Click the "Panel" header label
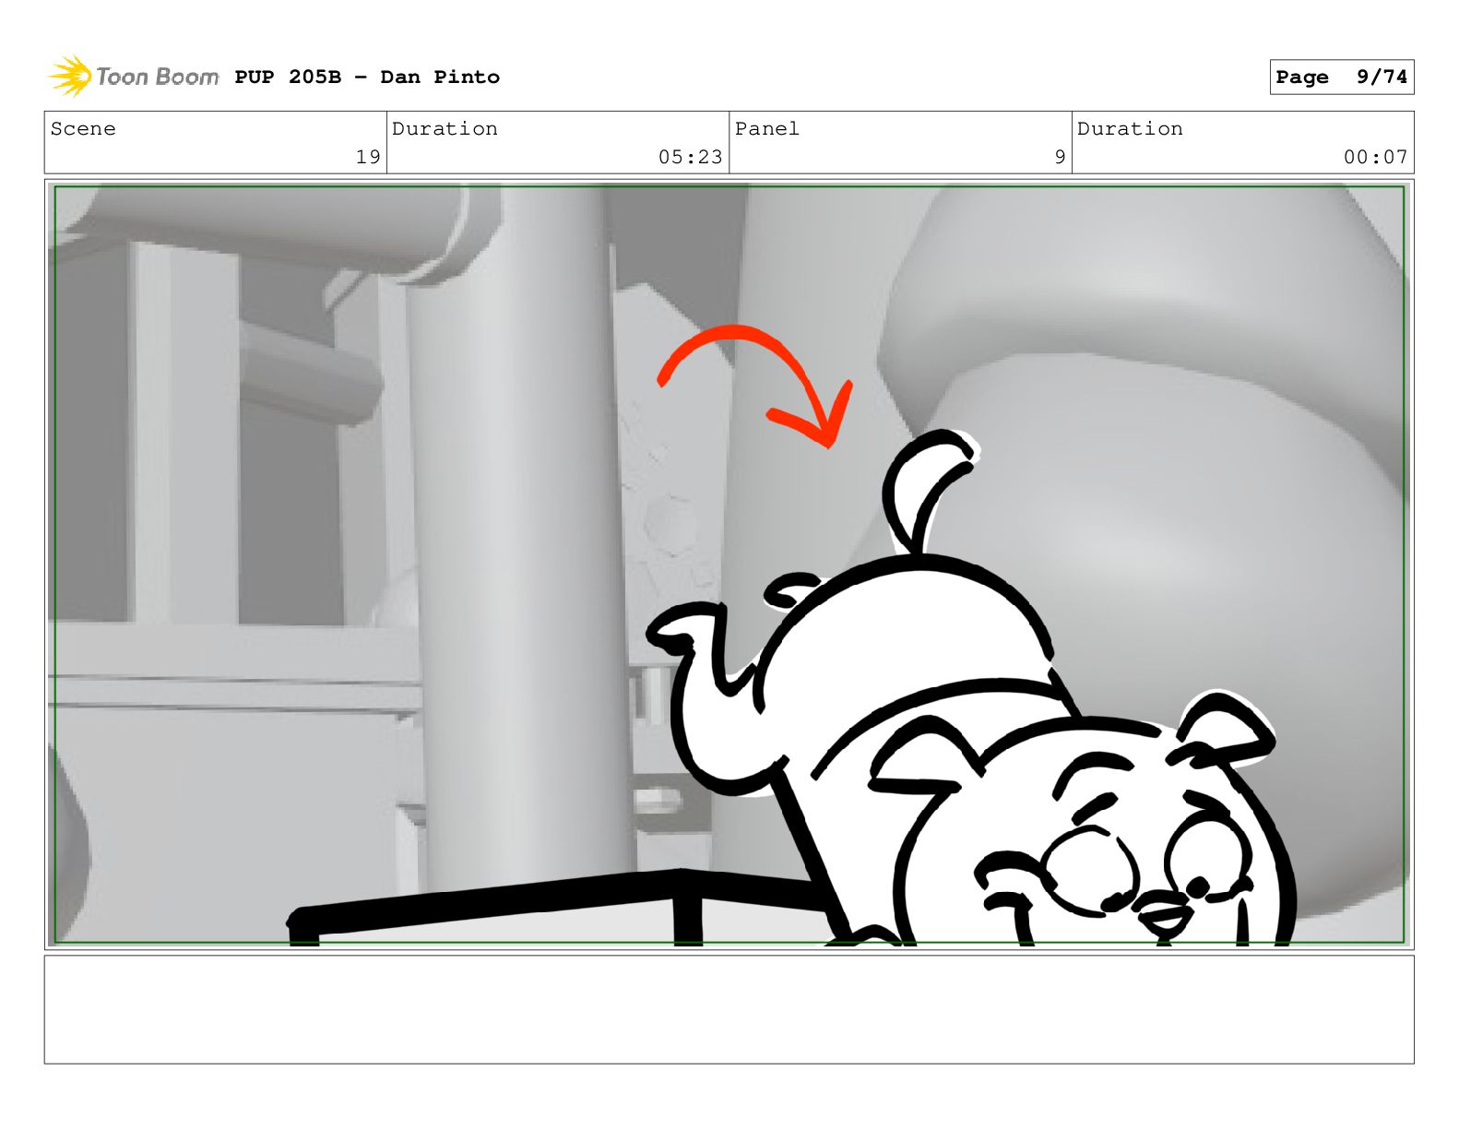 [766, 129]
